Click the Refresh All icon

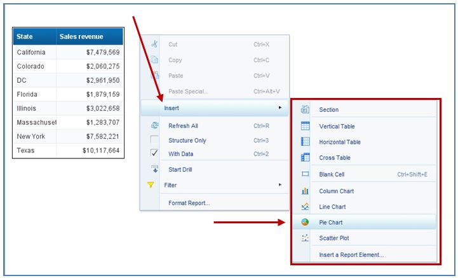click(x=154, y=125)
